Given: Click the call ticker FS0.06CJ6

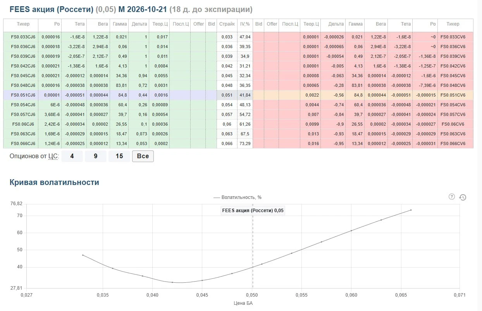Looking at the screenshot, I should (23, 124).
